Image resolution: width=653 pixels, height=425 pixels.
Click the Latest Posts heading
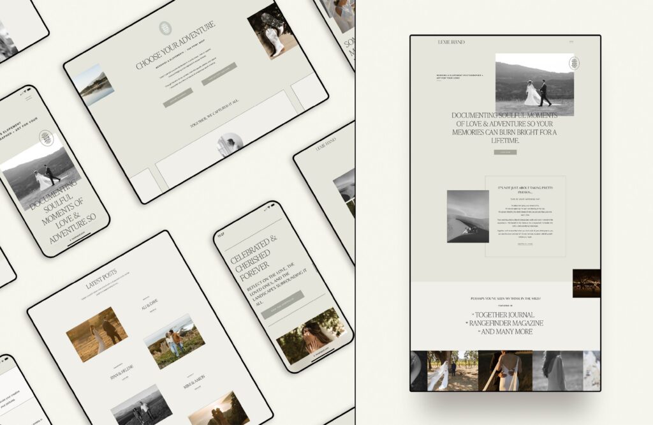(x=101, y=278)
